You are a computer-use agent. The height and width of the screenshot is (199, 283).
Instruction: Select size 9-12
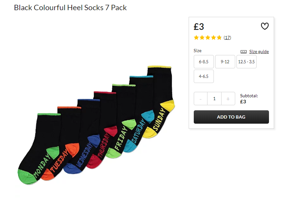click(x=225, y=62)
